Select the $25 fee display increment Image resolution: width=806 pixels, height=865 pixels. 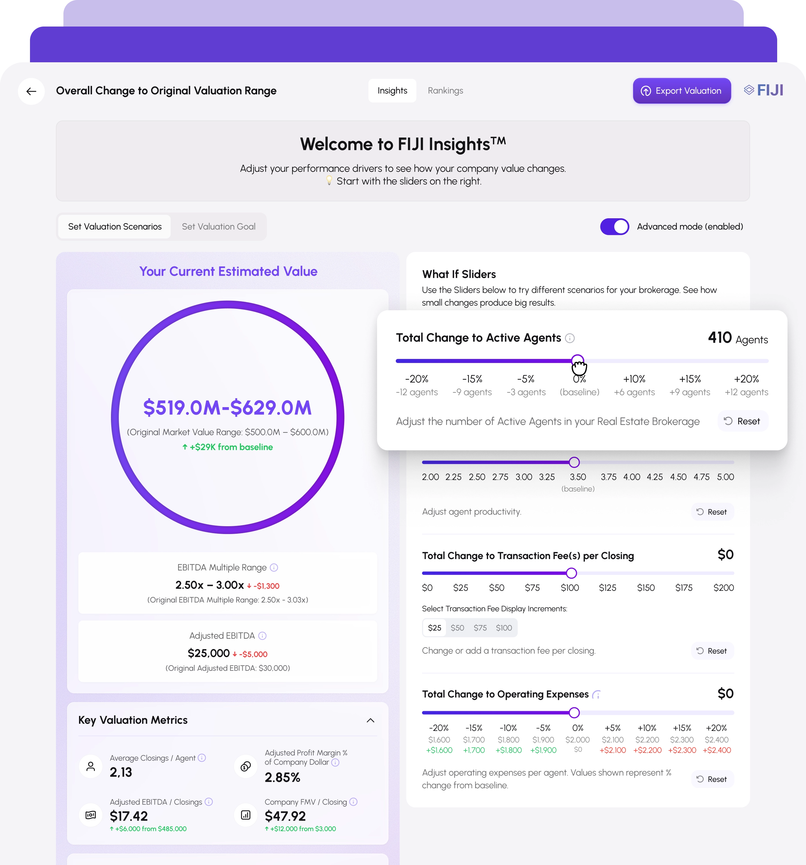tap(434, 628)
